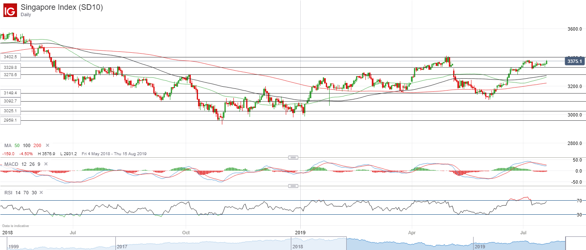Open MA indicator settings label

pyautogui.click(x=8, y=145)
